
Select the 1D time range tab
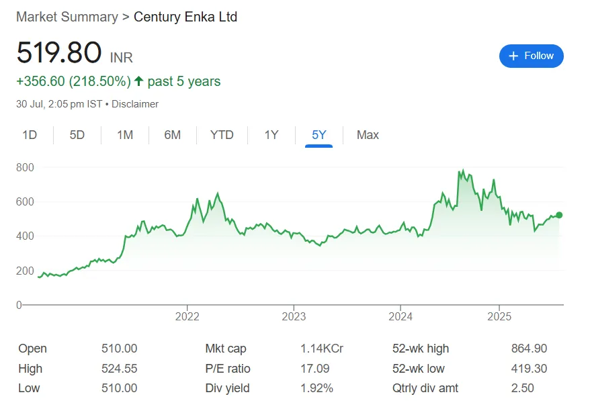click(x=30, y=134)
